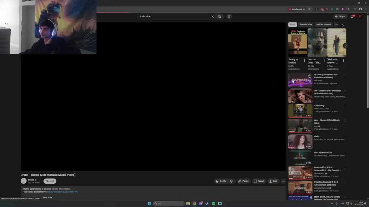
Task: Open File Explorer from the taskbar
Action: coord(188,204)
